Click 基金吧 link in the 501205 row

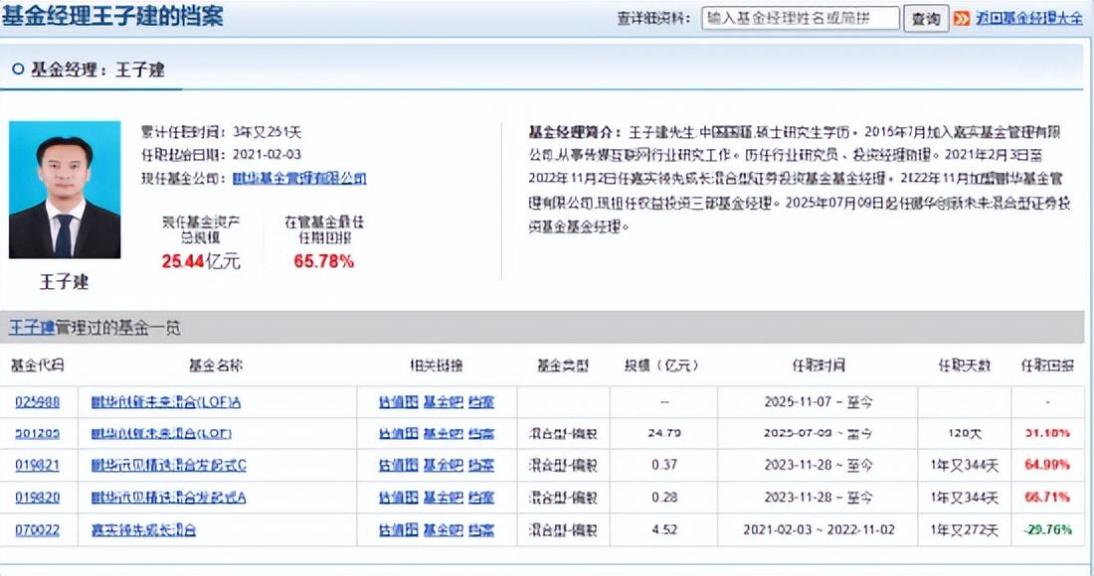click(443, 434)
